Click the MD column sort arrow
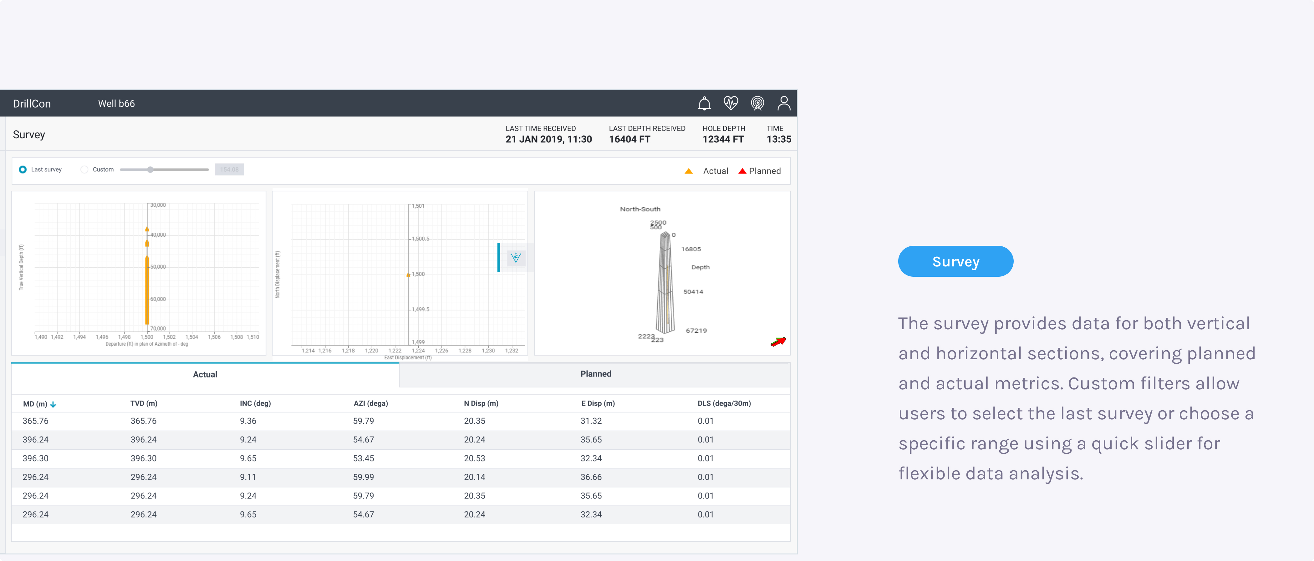The width and height of the screenshot is (1314, 561). click(x=53, y=404)
